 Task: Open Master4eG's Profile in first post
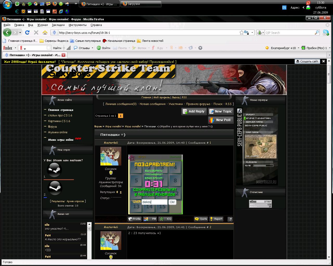click(x=135, y=219)
